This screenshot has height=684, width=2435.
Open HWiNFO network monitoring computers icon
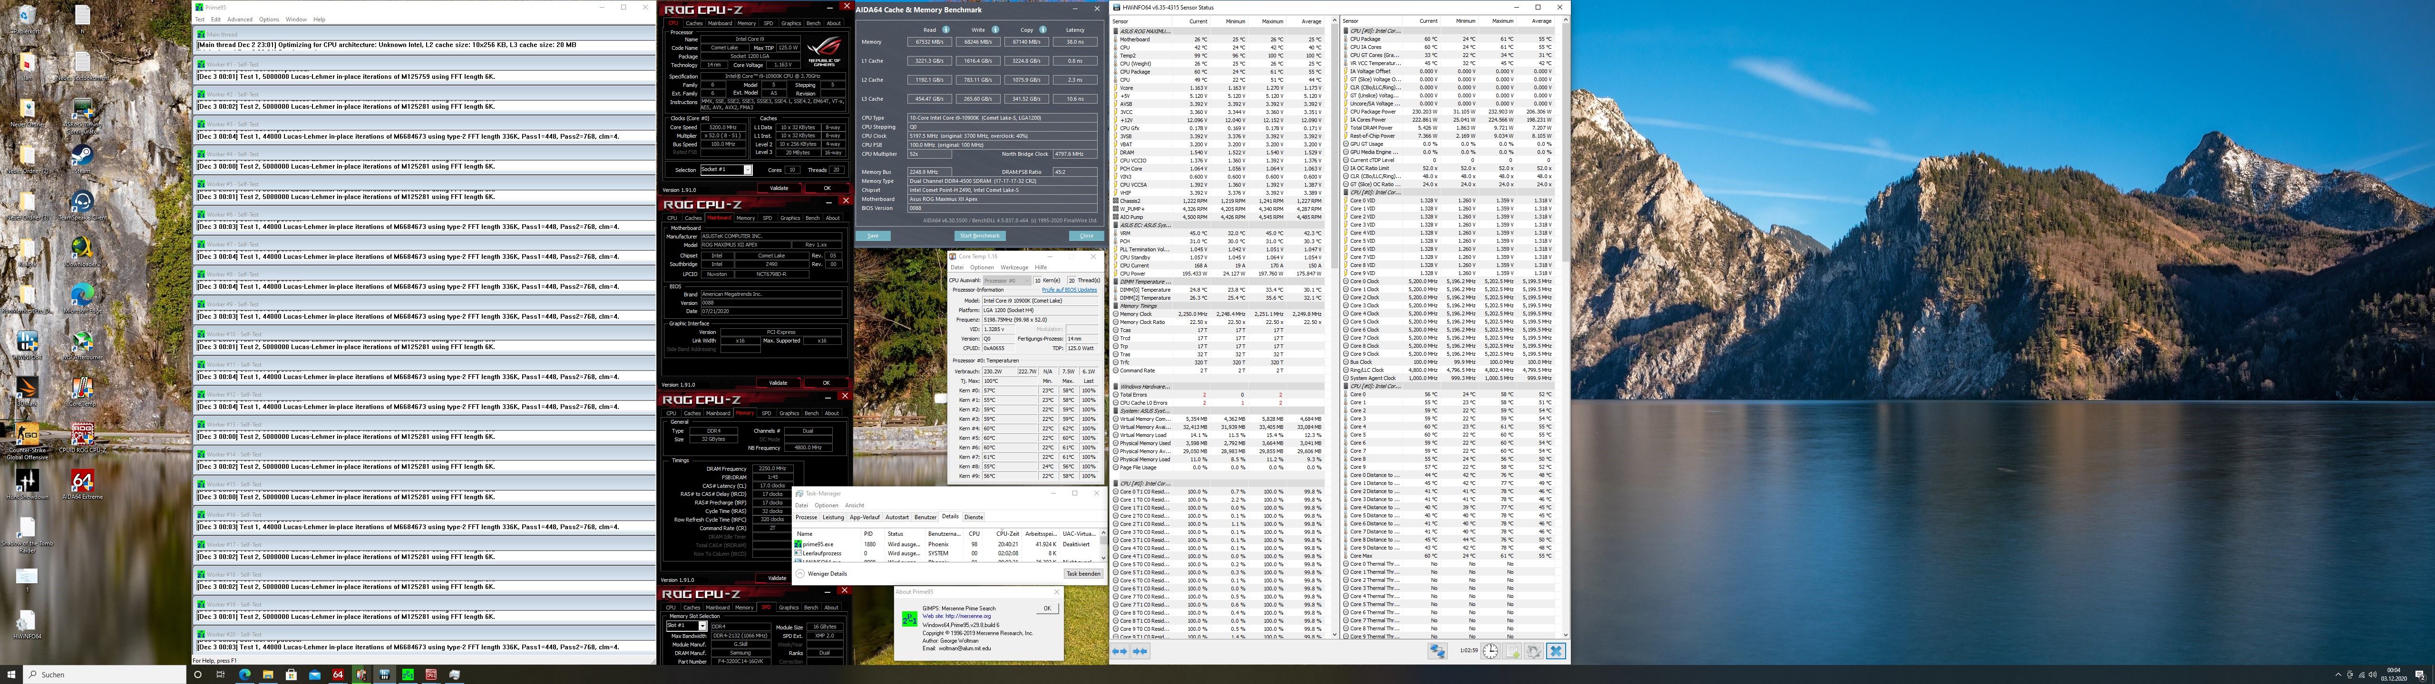[x=1437, y=651]
